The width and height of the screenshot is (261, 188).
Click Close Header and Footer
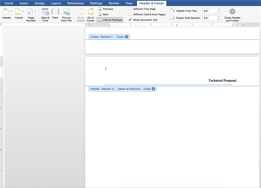click(x=232, y=15)
